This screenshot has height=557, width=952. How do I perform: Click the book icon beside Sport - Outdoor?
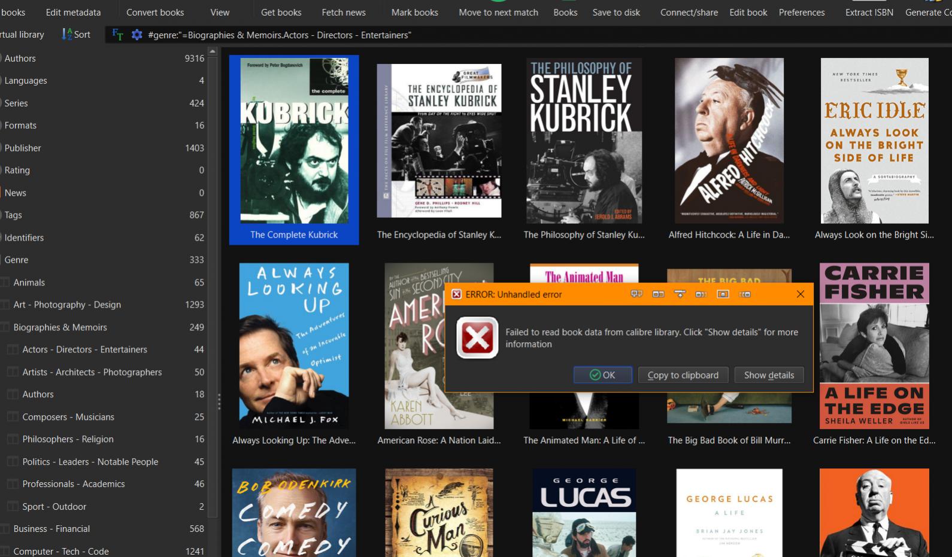(x=13, y=507)
